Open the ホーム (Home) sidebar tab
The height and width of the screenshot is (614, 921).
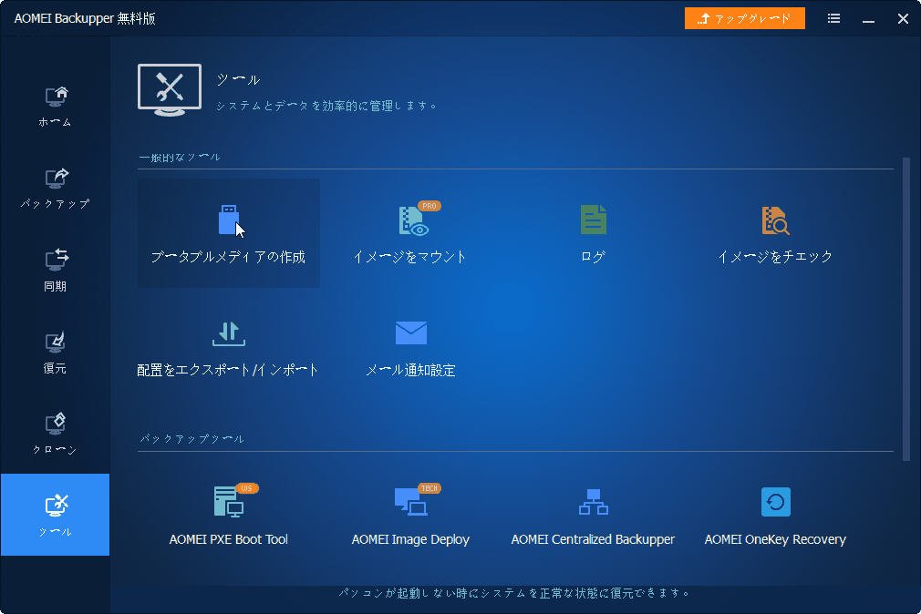click(56, 107)
